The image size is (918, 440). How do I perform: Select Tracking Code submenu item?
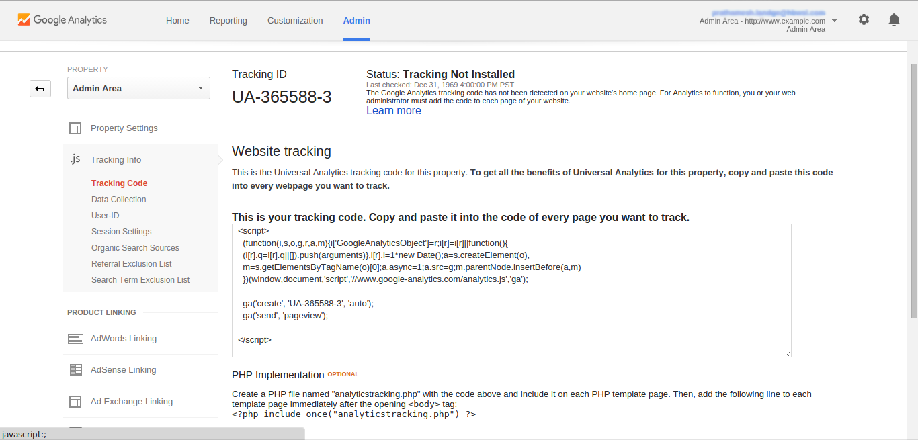click(x=120, y=183)
